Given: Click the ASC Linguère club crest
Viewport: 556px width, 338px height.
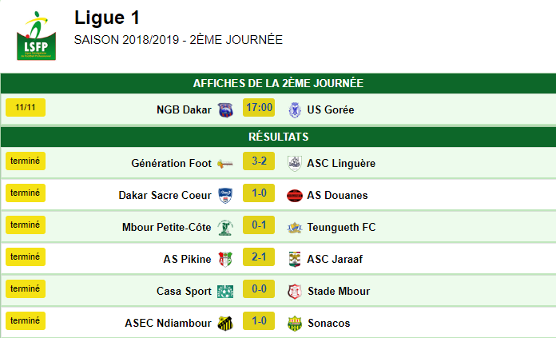Looking at the screenshot, I should click(295, 164).
